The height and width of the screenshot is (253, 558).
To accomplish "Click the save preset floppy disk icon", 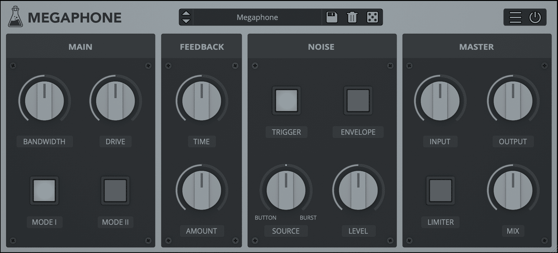I will [332, 17].
